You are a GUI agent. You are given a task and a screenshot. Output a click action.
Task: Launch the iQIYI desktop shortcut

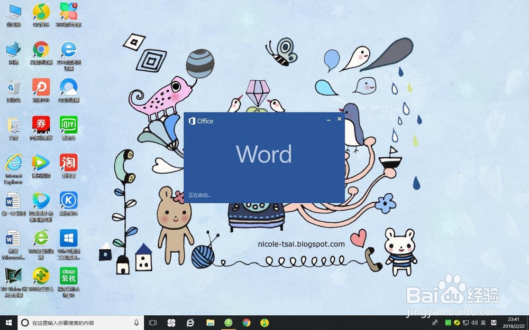[68, 128]
